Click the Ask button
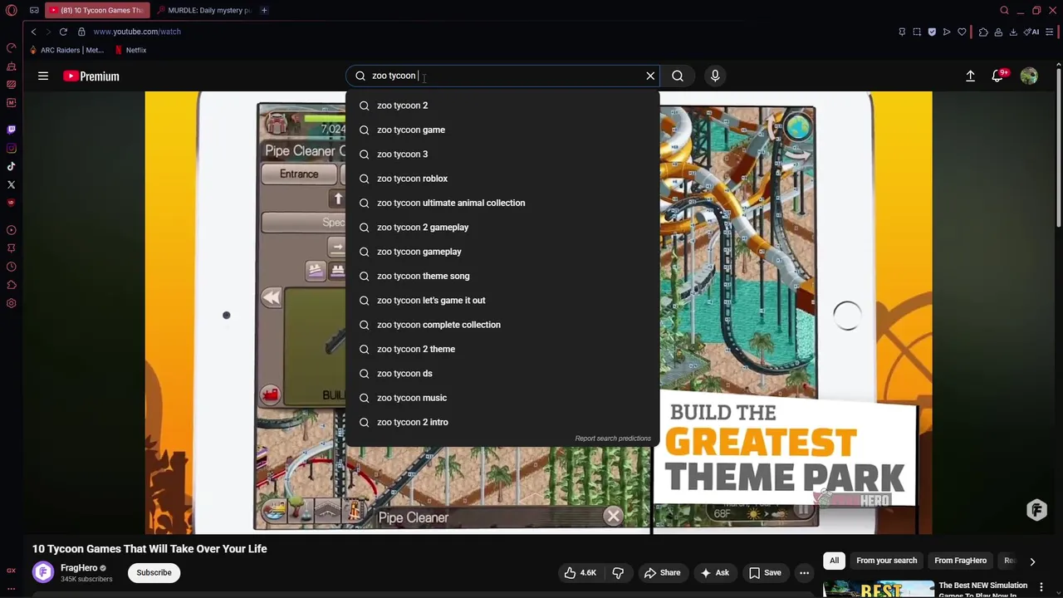 click(x=714, y=572)
